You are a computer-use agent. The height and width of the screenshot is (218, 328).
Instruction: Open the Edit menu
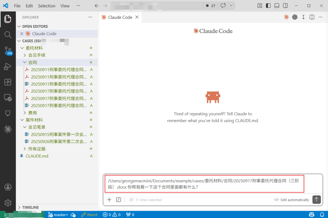tap(29, 6)
